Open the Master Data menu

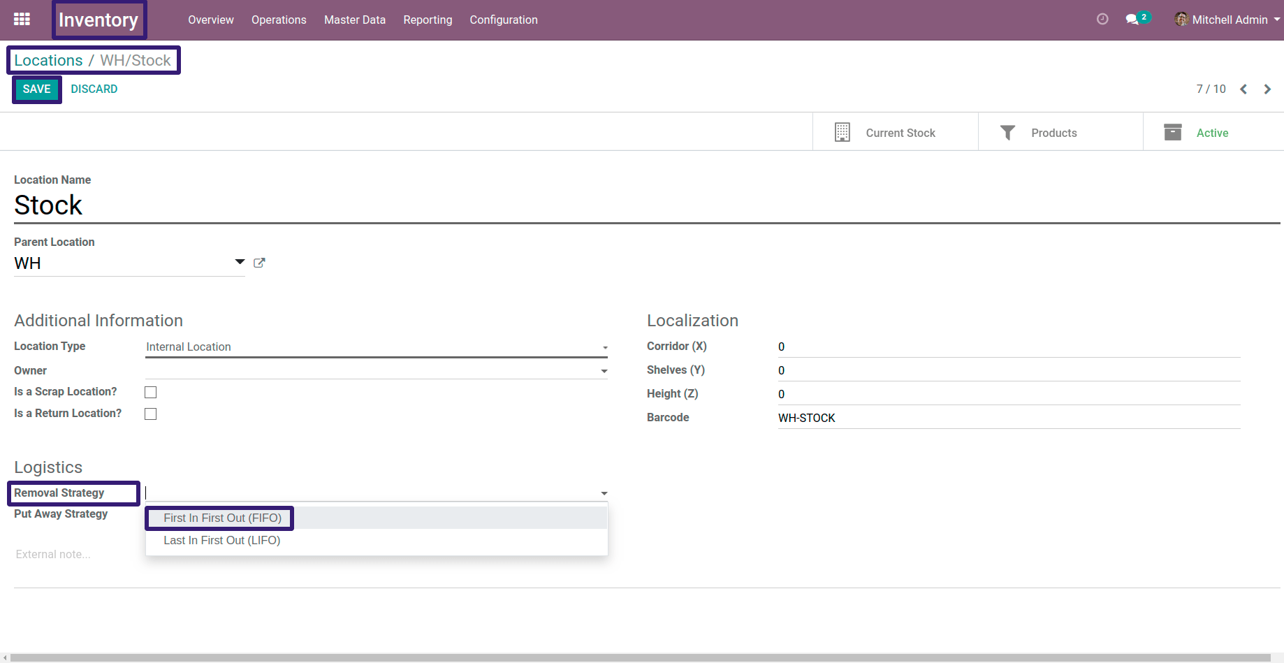(355, 20)
